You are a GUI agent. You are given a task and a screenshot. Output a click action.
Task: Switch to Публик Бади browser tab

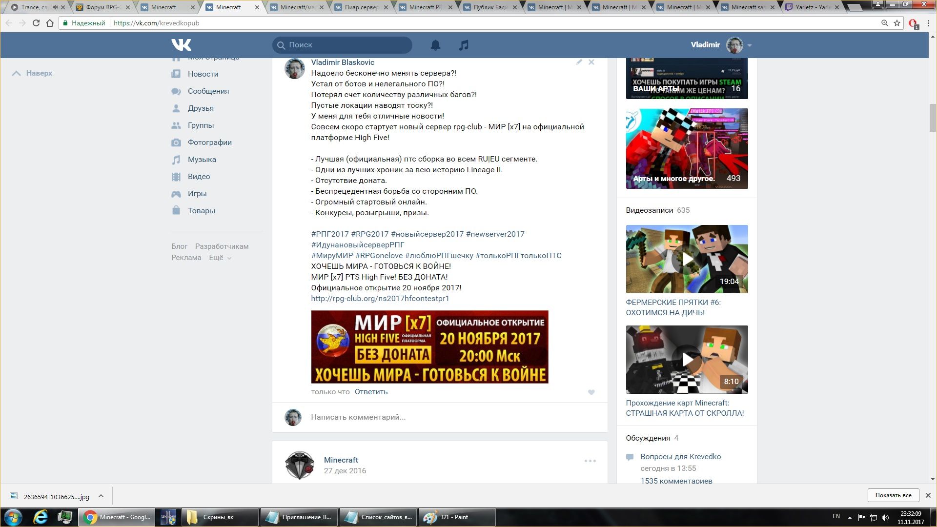point(491,7)
